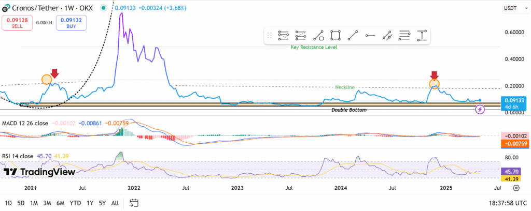Select the Horizontal ray drawing tool
The image size is (531, 211).
(x=370, y=36)
